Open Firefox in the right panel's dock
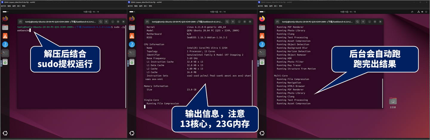This screenshot has height=140, width=430. click(x=262, y=18)
